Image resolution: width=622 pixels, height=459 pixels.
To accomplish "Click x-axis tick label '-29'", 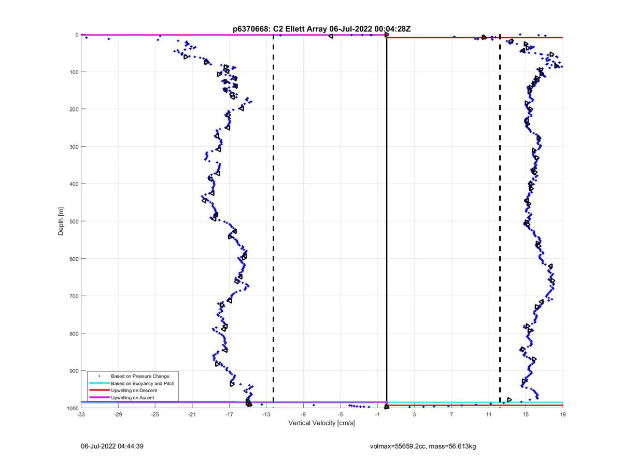I will 118,415.
